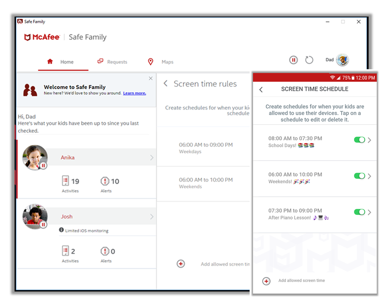Screen dimensions: 384x302
Task: Click Dad's profile avatar
Action: [343, 60]
